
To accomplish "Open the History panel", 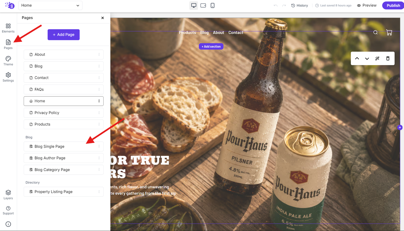I will pyautogui.click(x=300, y=5).
